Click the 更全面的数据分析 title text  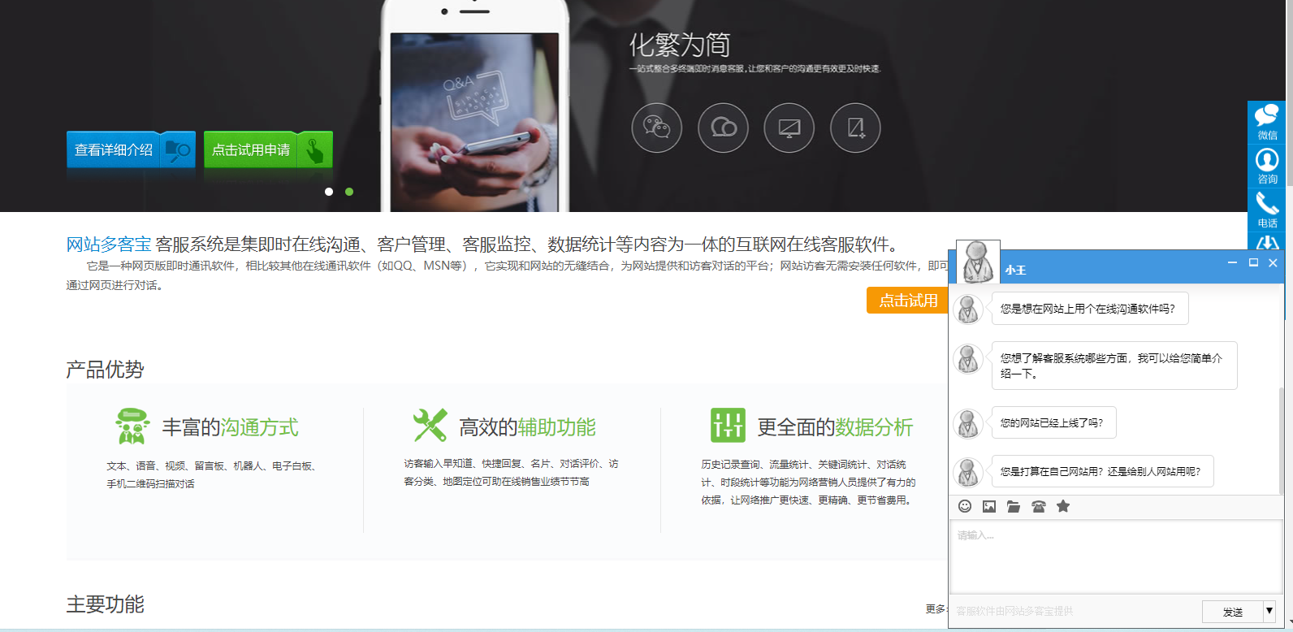click(835, 427)
